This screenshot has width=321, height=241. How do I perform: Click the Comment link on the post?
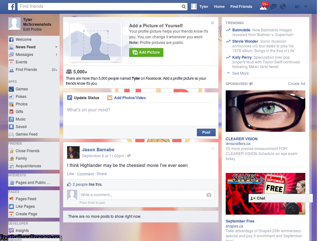click(x=85, y=174)
